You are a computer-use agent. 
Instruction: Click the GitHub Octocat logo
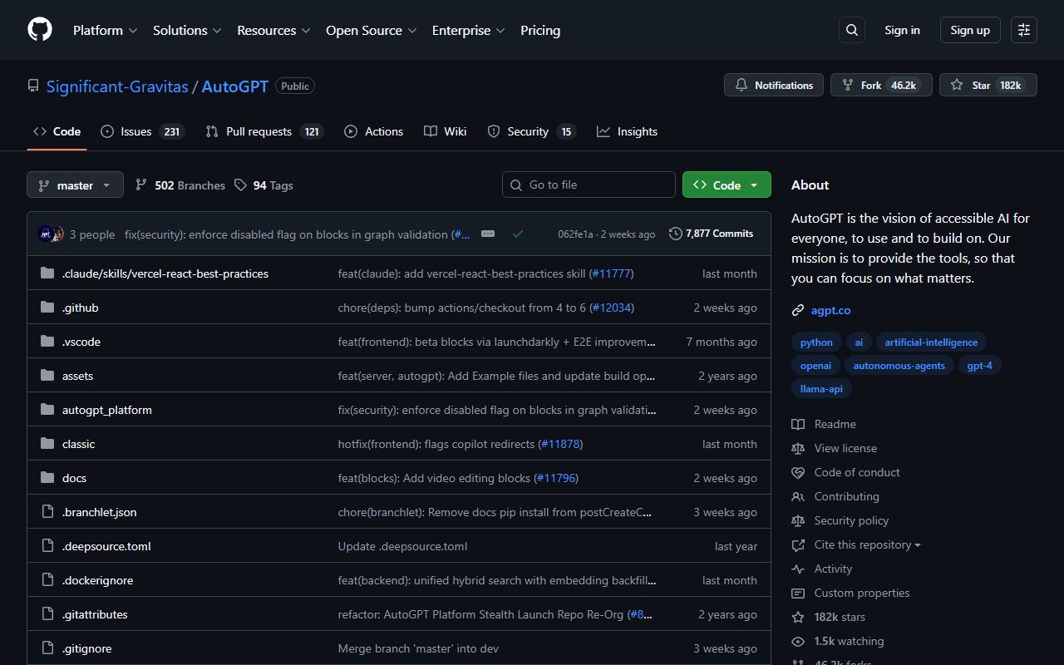39,29
